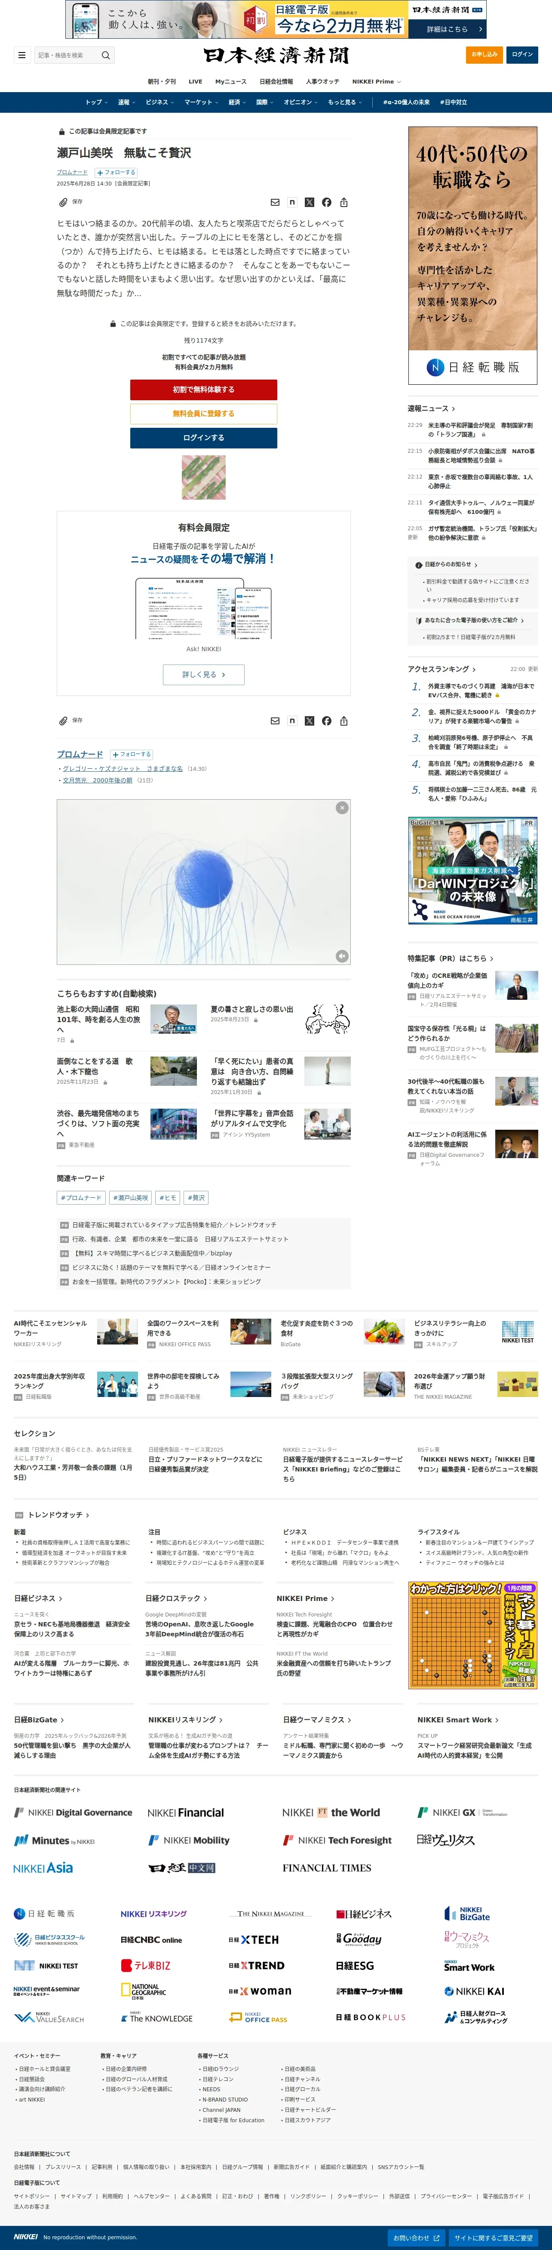Close the jellyfish advertisement with the X
The image size is (552, 2250).
pos(342,808)
